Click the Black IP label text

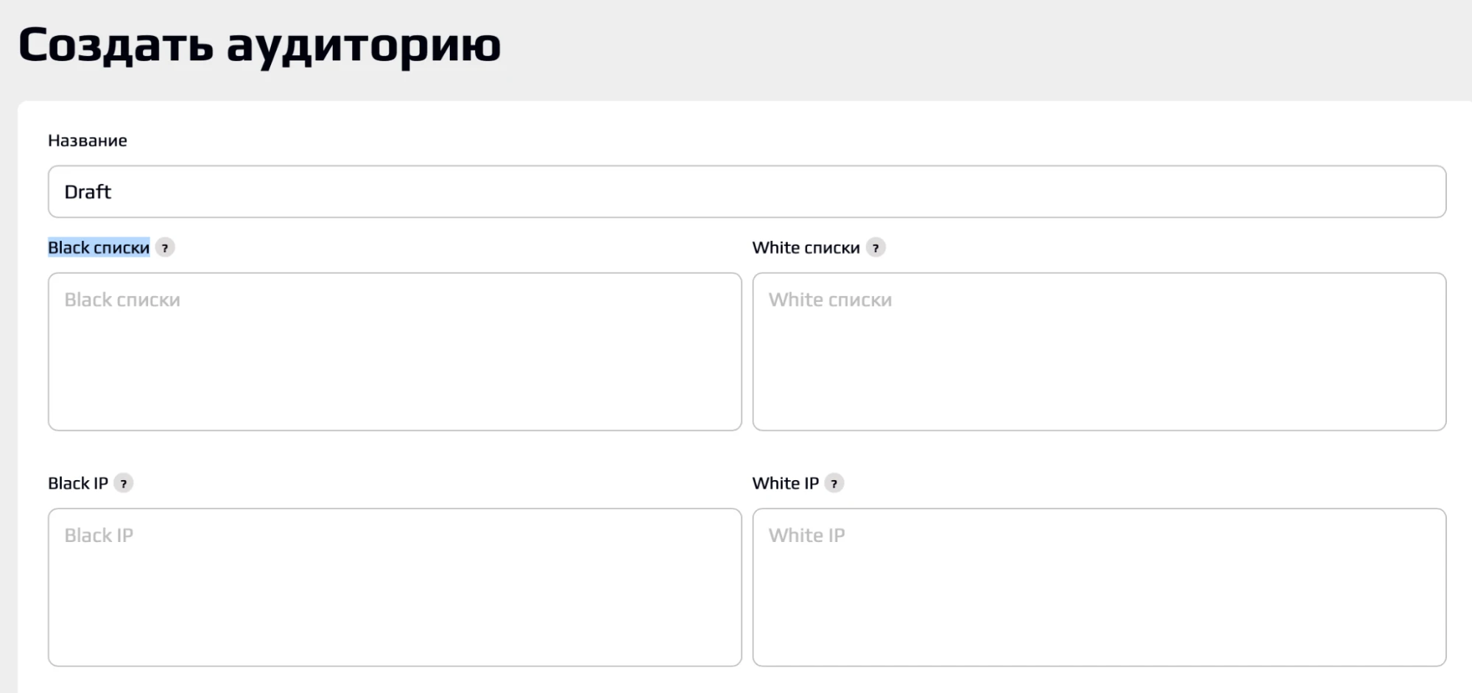[x=78, y=484]
